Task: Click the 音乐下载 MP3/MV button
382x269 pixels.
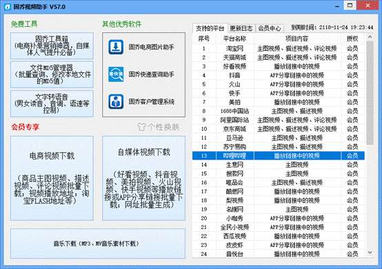Action: tap(98, 244)
